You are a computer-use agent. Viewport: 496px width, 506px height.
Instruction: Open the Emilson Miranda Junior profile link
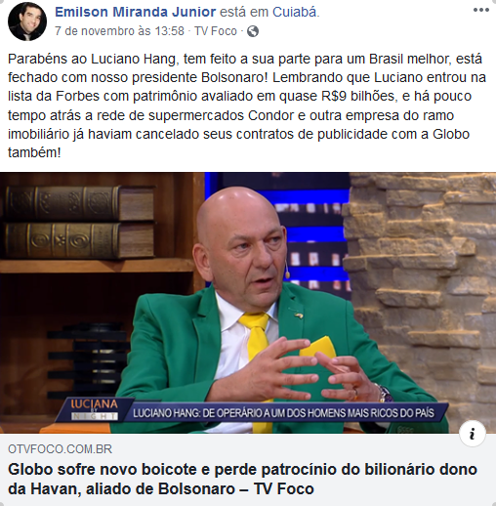[135, 12]
